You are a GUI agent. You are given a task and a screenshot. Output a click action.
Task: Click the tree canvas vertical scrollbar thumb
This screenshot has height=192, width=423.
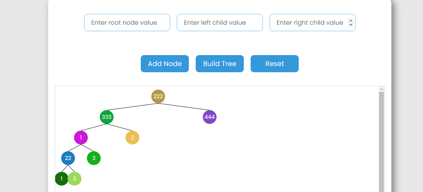click(381, 142)
